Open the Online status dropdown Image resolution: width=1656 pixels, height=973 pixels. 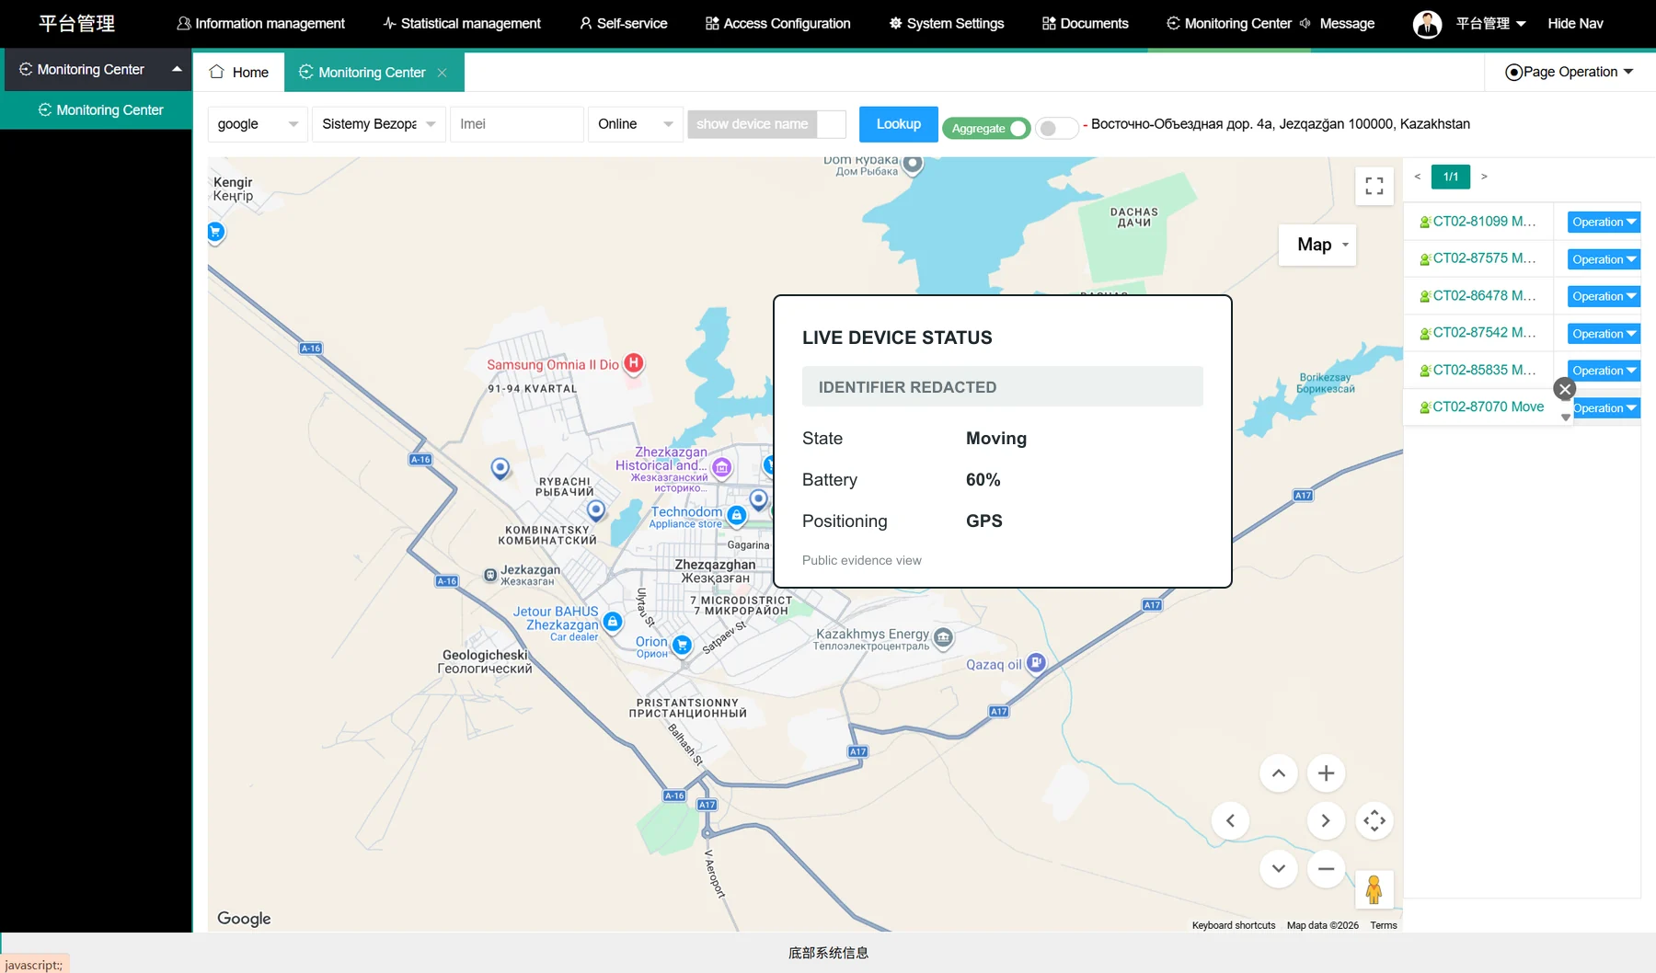coord(636,124)
